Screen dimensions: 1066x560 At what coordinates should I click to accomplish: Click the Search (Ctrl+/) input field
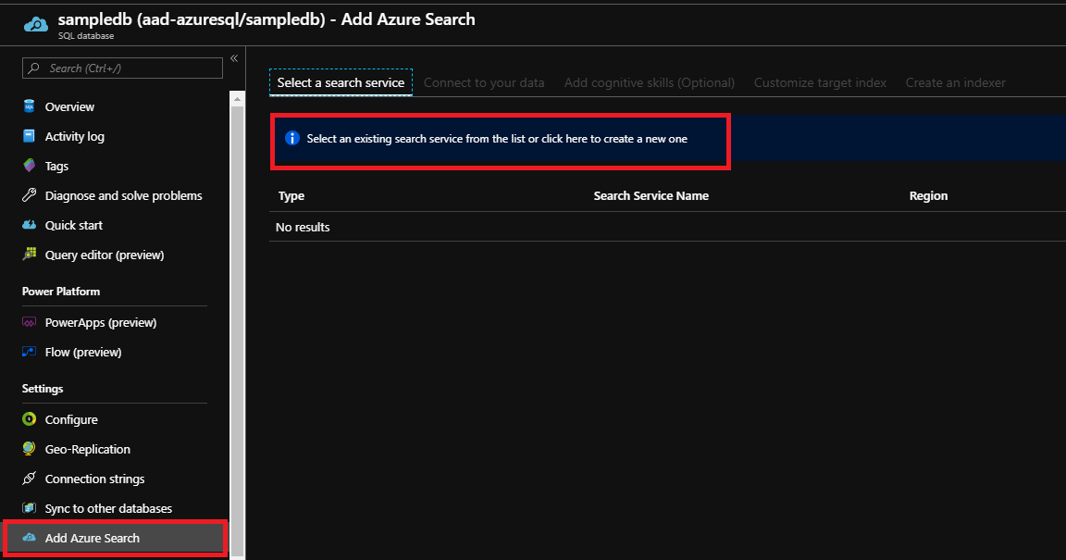point(120,68)
